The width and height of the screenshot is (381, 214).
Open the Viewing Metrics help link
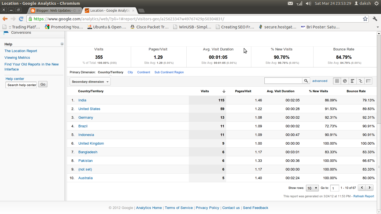tap(17, 57)
